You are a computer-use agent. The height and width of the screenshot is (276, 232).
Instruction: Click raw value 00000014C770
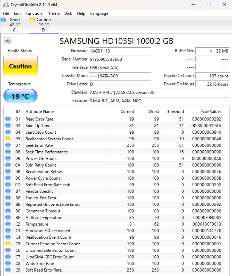pyautogui.click(x=207, y=231)
